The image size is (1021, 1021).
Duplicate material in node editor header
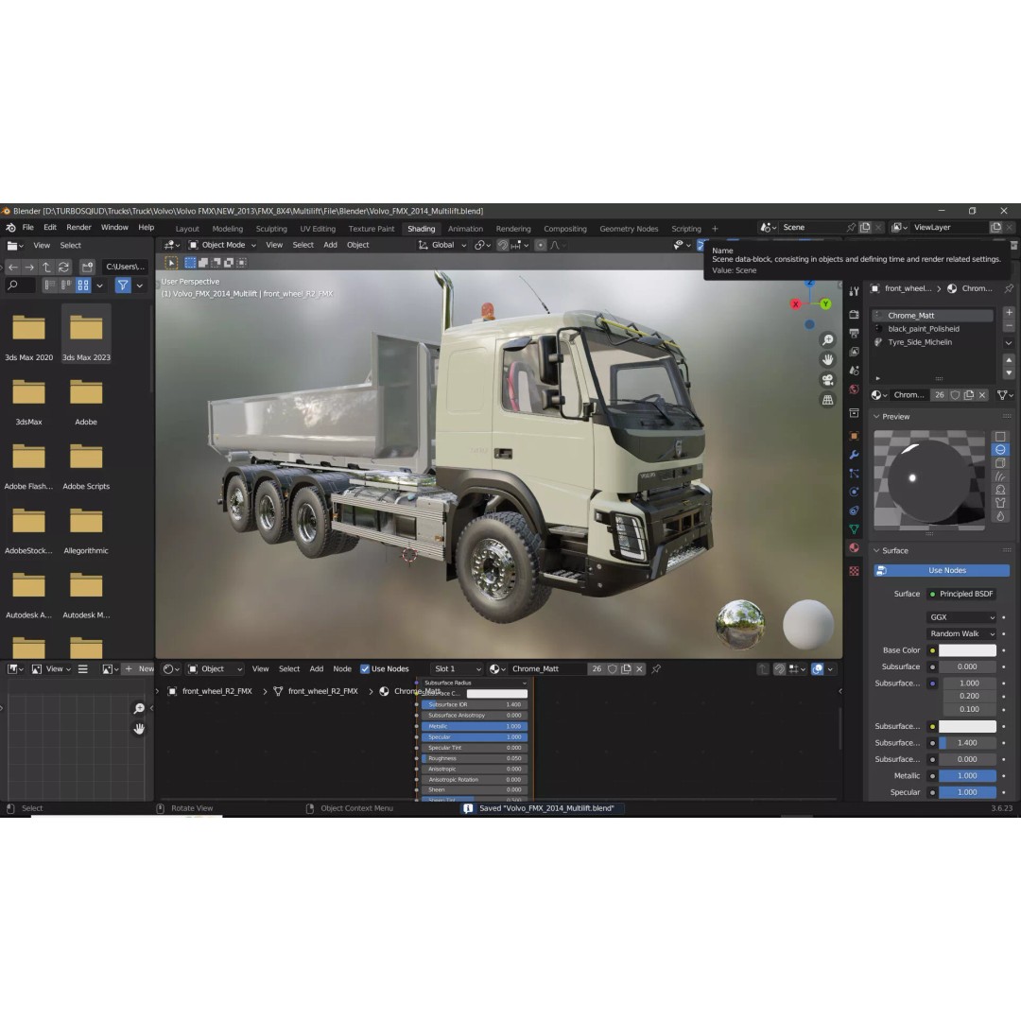(x=626, y=668)
